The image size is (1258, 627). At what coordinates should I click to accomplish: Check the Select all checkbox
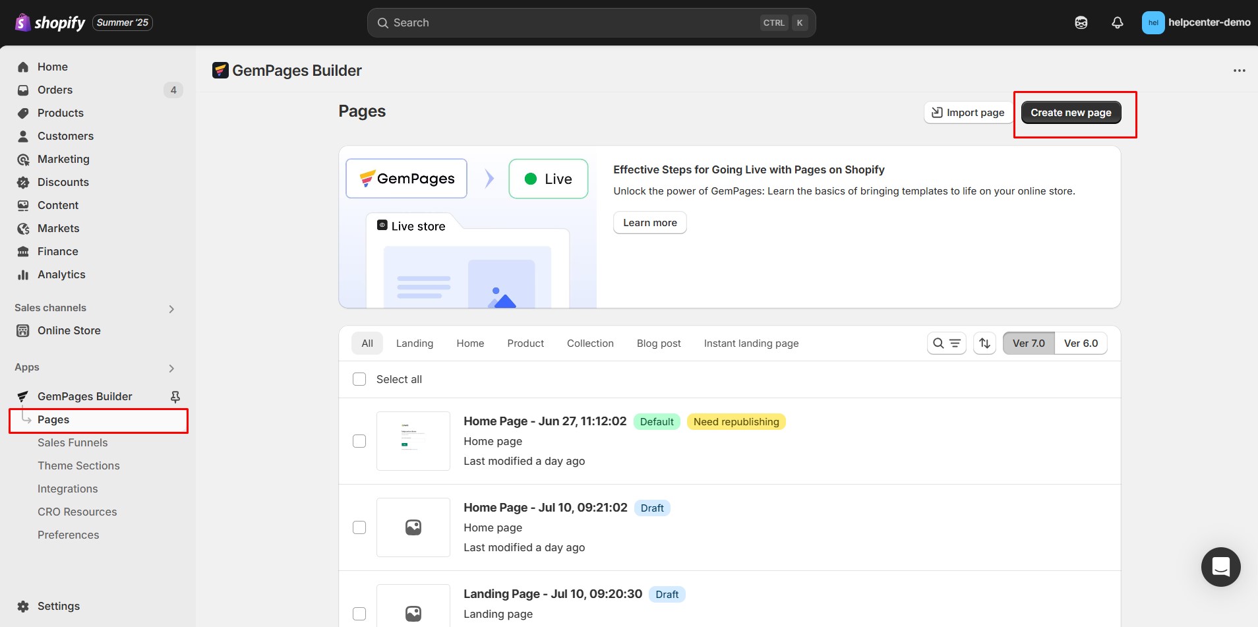point(360,379)
